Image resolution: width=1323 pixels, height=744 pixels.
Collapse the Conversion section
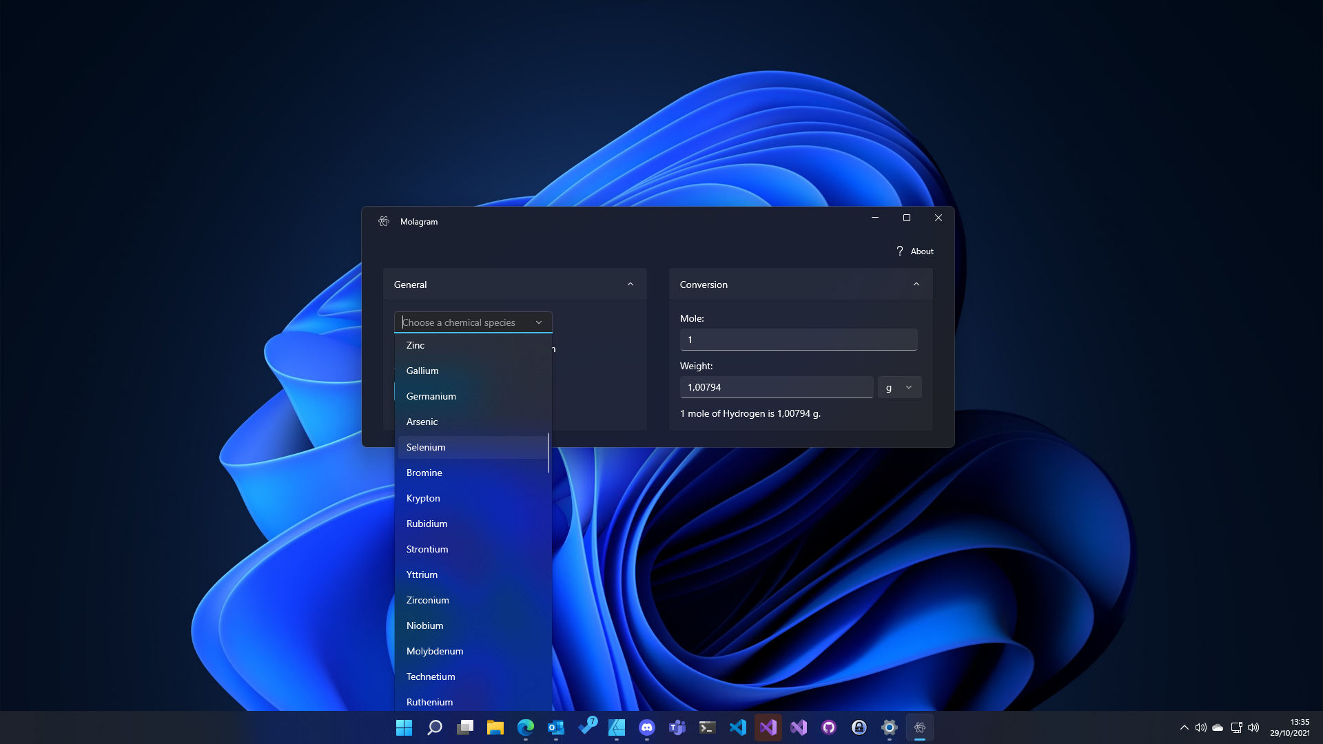click(916, 284)
